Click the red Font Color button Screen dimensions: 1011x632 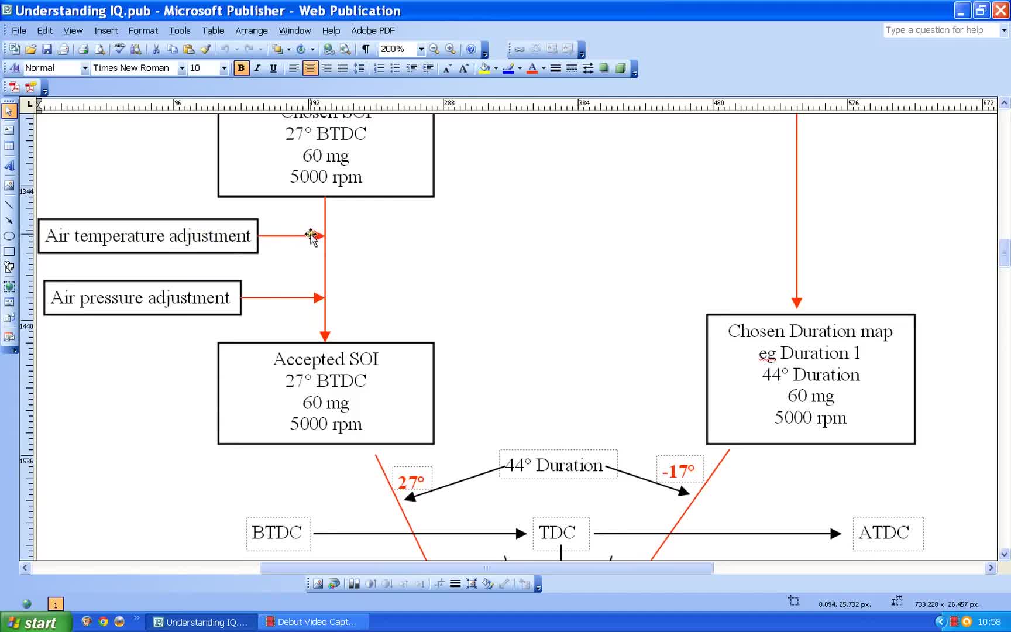(x=532, y=68)
